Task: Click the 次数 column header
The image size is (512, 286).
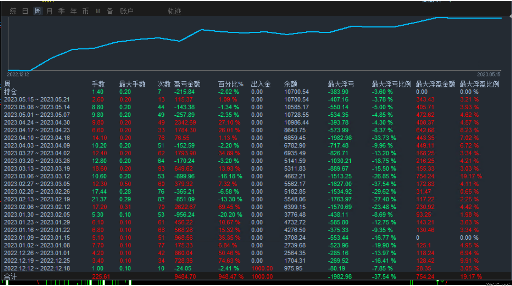Action: (x=164, y=84)
